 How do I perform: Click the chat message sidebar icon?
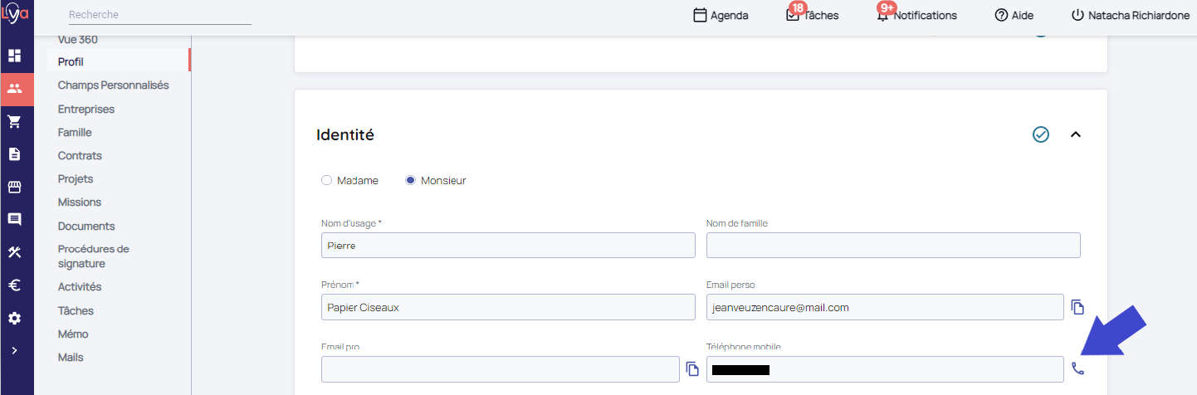click(15, 220)
